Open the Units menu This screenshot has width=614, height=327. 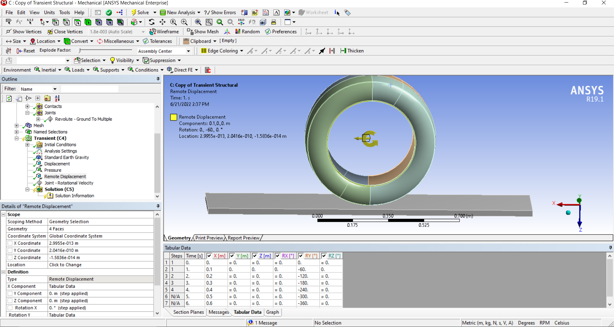tap(49, 12)
